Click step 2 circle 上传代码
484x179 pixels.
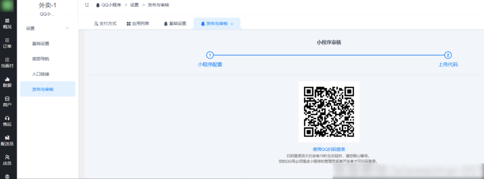[x=448, y=55]
